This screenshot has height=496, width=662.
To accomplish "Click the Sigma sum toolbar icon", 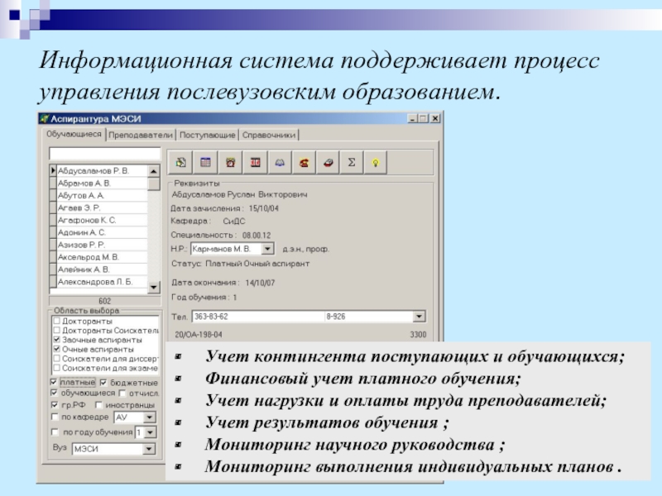I will pyautogui.click(x=352, y=162).
